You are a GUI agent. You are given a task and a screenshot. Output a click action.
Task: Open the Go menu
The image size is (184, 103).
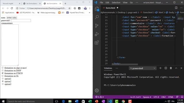(131, 3)
